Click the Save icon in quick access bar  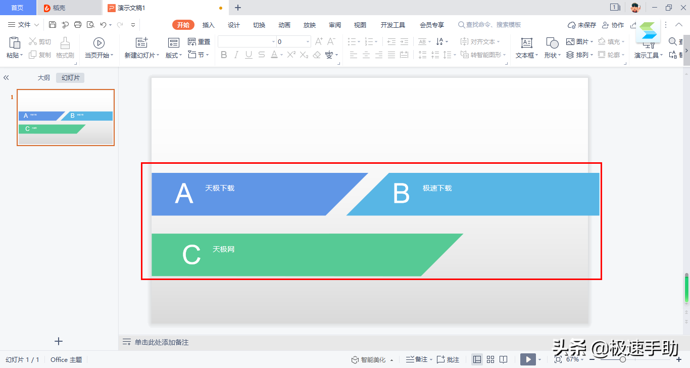point(53,24)
